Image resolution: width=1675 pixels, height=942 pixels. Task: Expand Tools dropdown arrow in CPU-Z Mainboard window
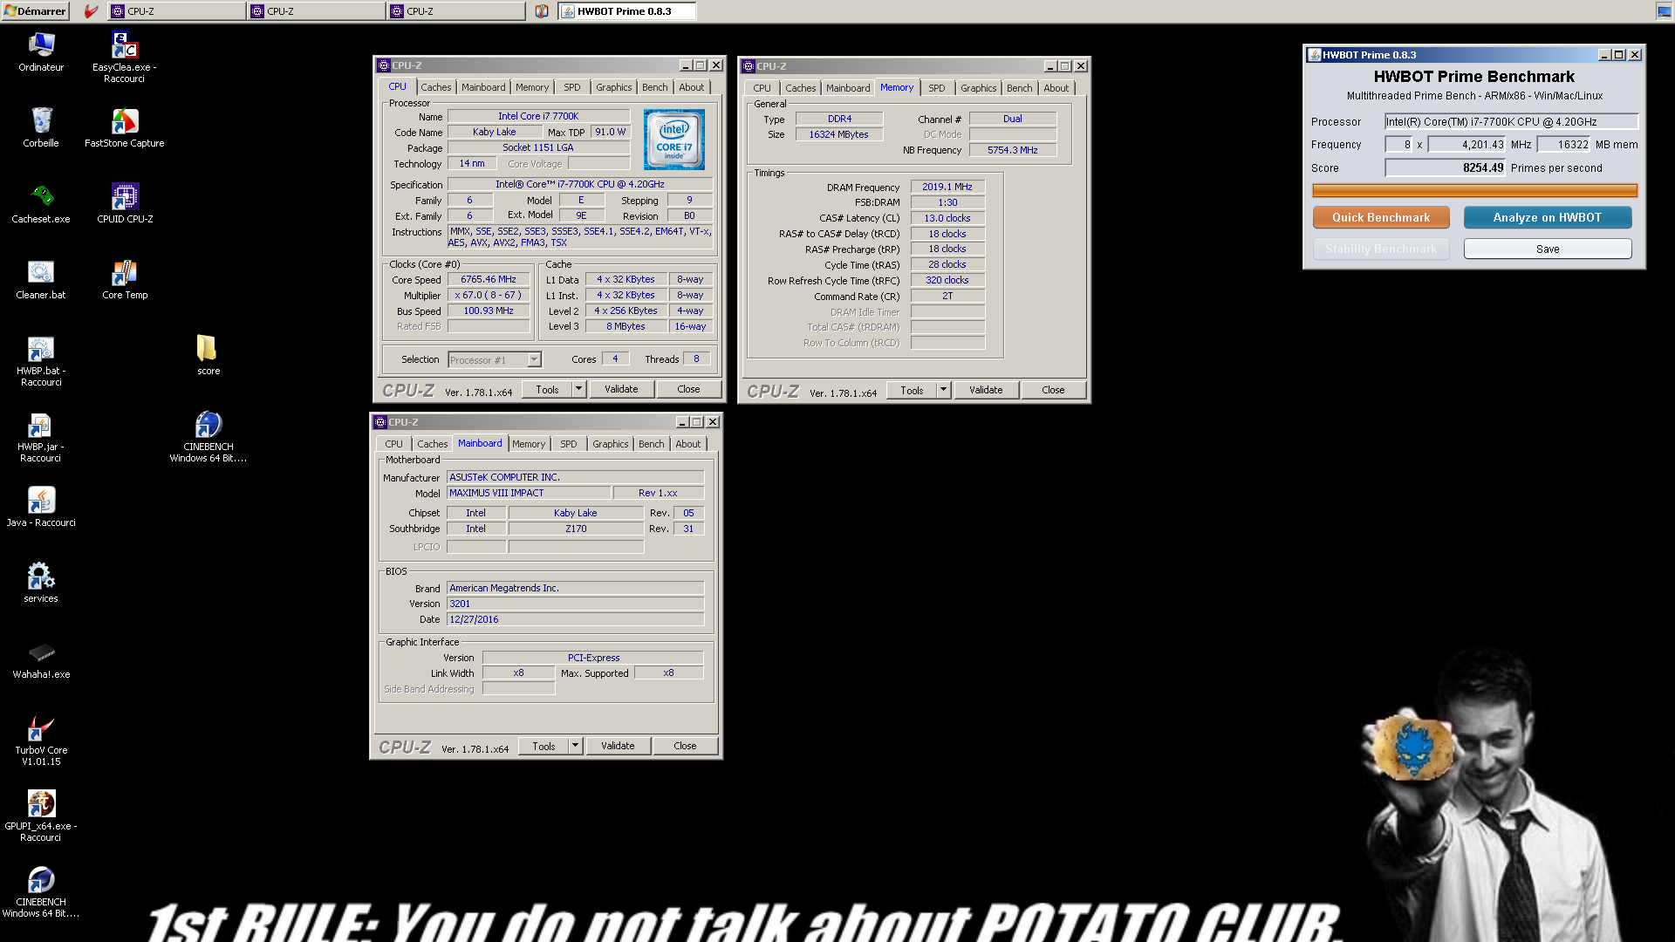tap(575, 746)
